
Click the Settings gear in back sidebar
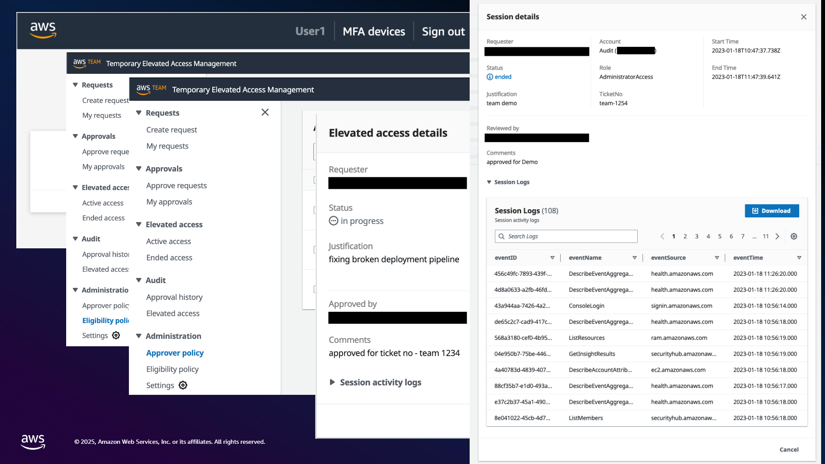click(116, 336)
